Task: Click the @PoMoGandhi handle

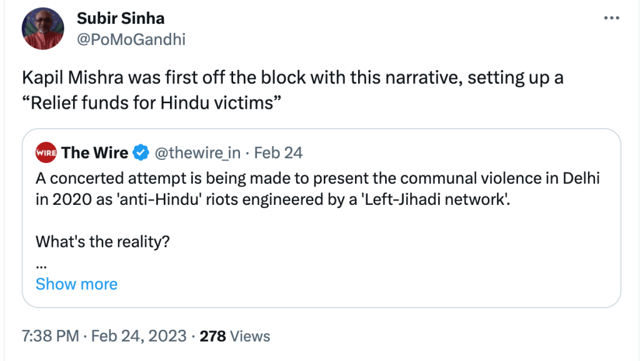Action: pyautogui.click(x=131, y=39)
